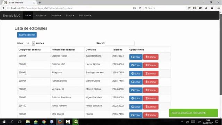Viewport: 222px width, 125px height.
Task: Open Chrome from the taskbar
Action: (44, 122)
